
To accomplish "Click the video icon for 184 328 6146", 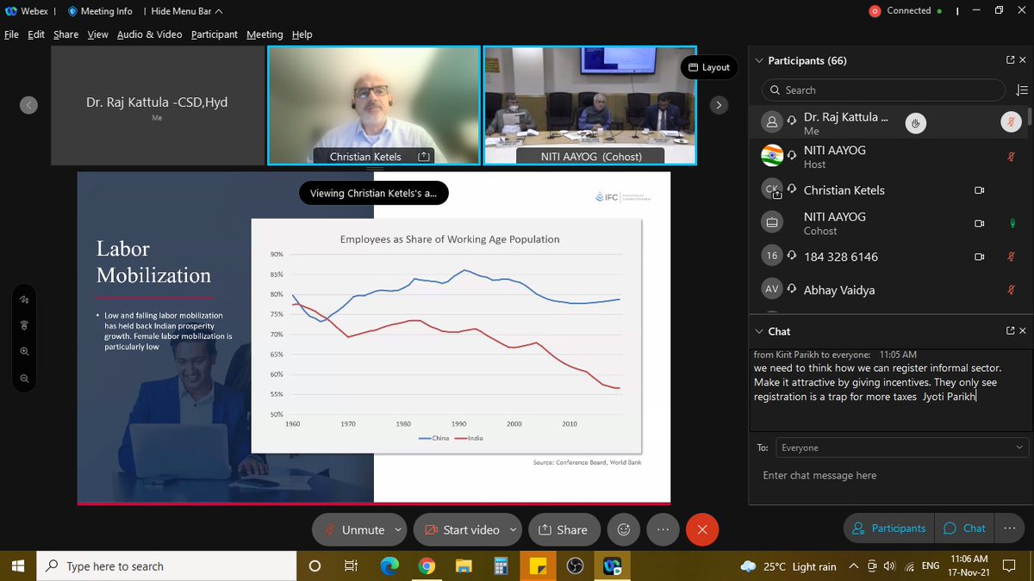I will (979, 257).
